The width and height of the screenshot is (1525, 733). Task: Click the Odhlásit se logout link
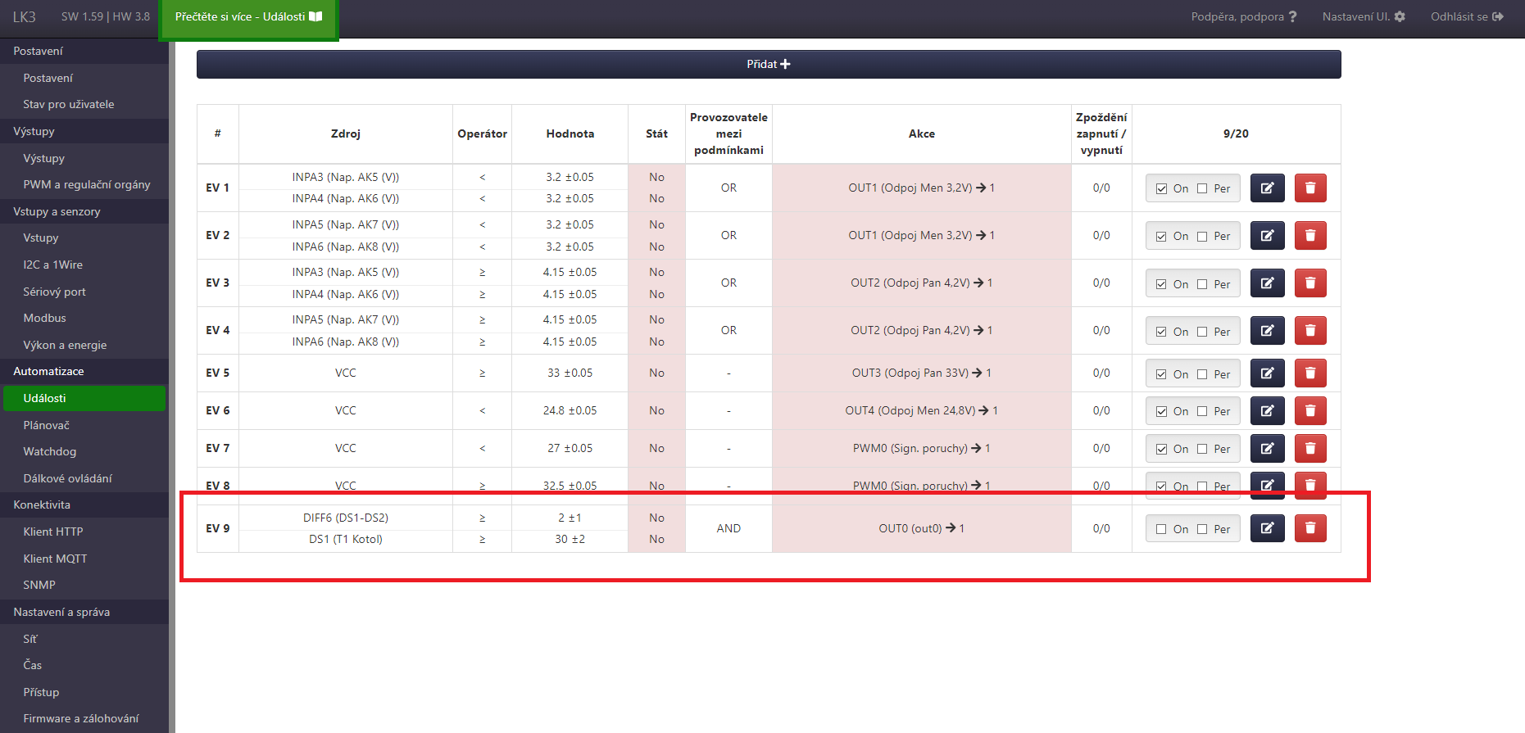coord(1466,16)
